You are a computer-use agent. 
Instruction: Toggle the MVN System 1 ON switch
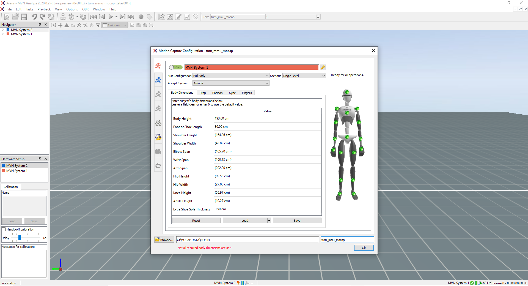pos(175,67)
